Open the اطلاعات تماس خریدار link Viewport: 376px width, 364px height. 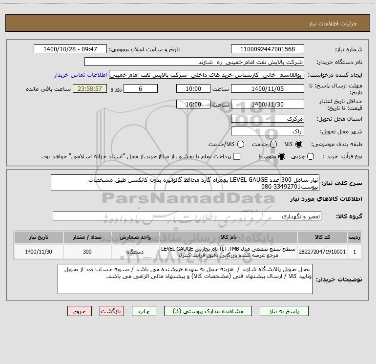81,75
